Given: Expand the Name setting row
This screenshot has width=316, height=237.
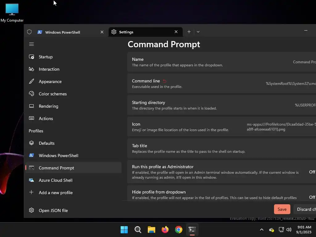Looking at the screenshot, I should click(x=222, y=62).
